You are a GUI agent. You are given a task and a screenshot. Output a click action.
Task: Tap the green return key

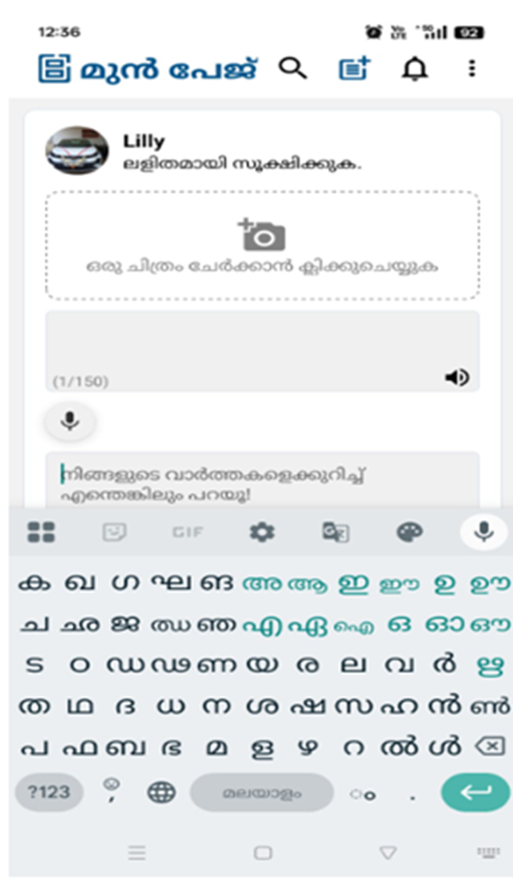[x=475, y=793]
